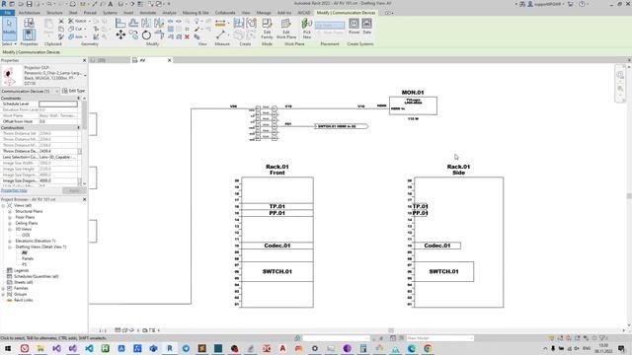The height and width of the screenshot is (355, 632).
Task: Select Schedules/Quantities (all) in browser
Action: click(37, 276)
